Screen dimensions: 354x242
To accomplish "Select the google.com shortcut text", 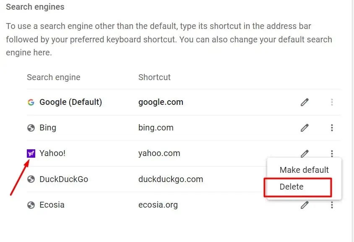I will (161, 102).
